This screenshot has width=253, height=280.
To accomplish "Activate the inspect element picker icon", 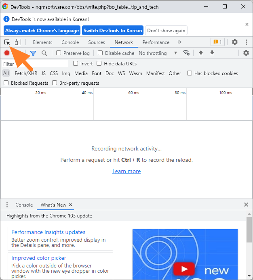I will (7, 42).
